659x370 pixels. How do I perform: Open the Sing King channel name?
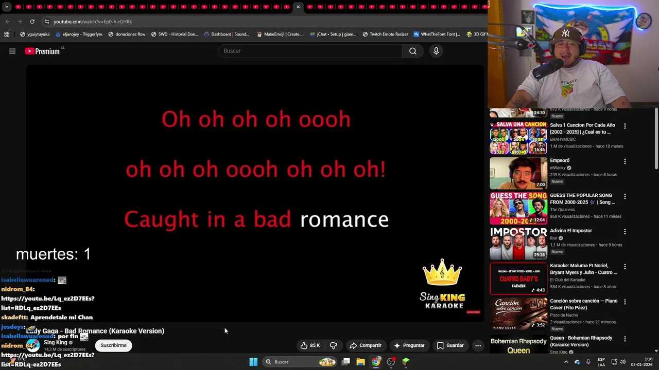56,342
